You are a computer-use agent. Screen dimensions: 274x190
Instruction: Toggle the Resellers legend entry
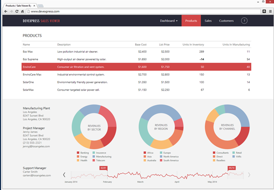(x=219, y=160)
